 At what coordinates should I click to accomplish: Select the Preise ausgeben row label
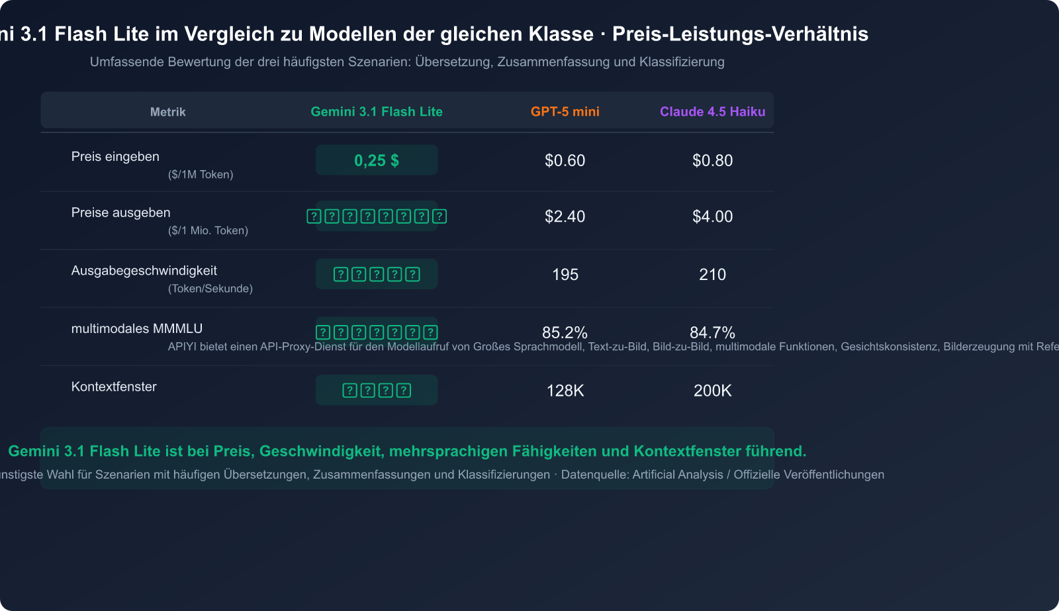(x=120, y=212)
